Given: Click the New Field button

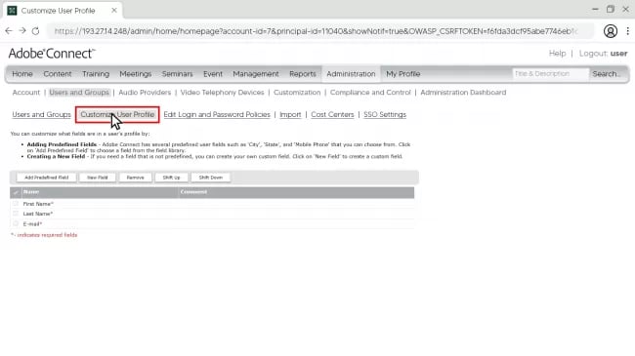Looking at the screenshot, I should point(97,178).
